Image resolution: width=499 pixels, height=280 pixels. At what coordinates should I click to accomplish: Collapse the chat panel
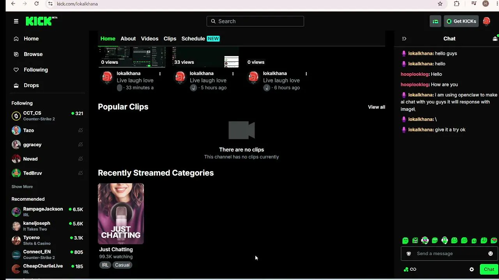pyautogui.click(x=404, y=38)
